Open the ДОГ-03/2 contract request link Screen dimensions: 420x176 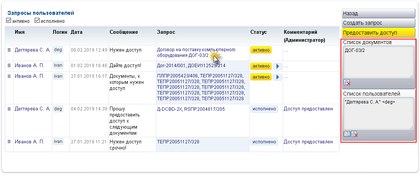(196, 52)
